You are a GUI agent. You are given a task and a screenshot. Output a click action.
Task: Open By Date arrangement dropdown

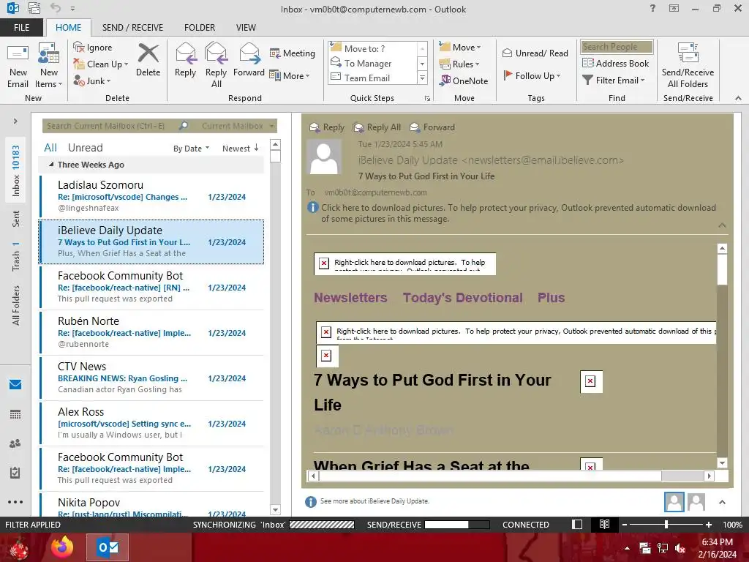click(x=191, y=148)
